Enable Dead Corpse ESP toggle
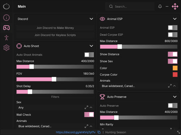Image resolution: width=181 pixels, height=135 pixels. 173,35
